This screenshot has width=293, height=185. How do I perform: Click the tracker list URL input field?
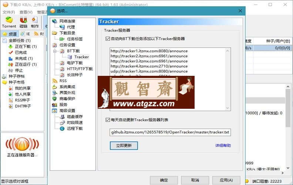170,132
